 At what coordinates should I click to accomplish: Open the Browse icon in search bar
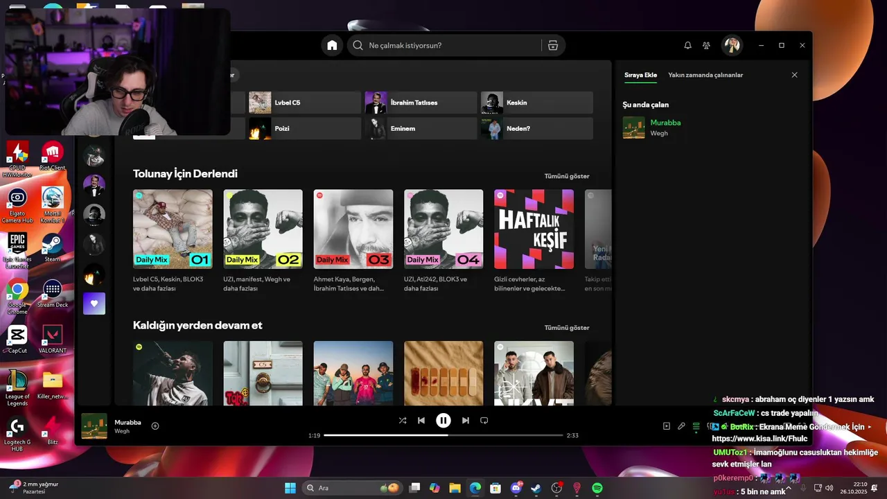(x=552, y=45)
